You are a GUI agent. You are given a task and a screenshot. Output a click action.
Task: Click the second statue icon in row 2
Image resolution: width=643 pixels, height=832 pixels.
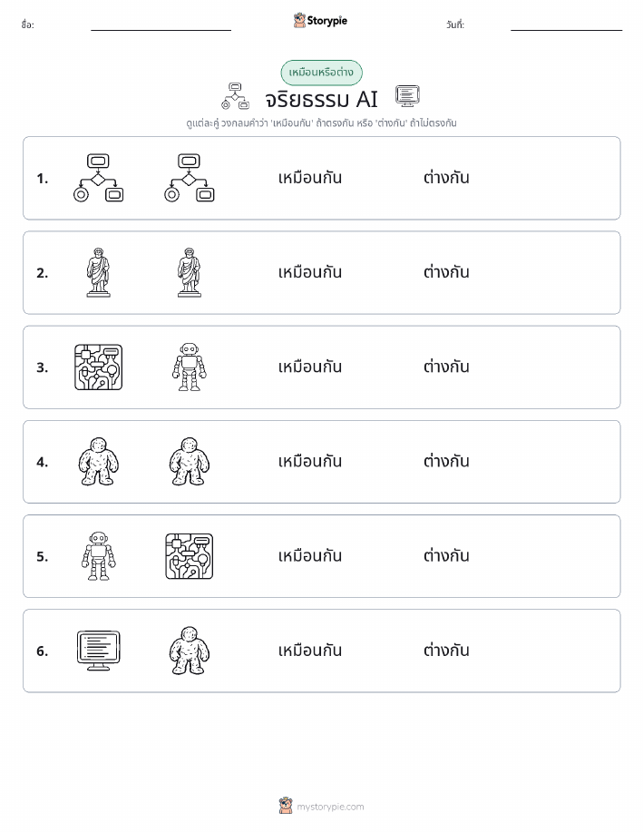pos(190,272)
